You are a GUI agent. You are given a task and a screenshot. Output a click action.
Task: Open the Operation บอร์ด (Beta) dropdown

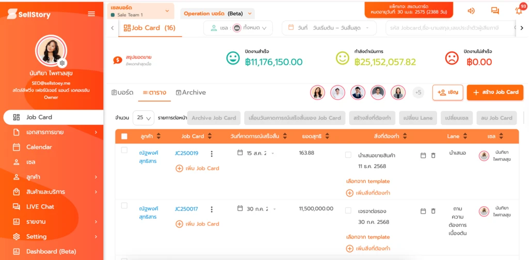click(x=217, y=13)
